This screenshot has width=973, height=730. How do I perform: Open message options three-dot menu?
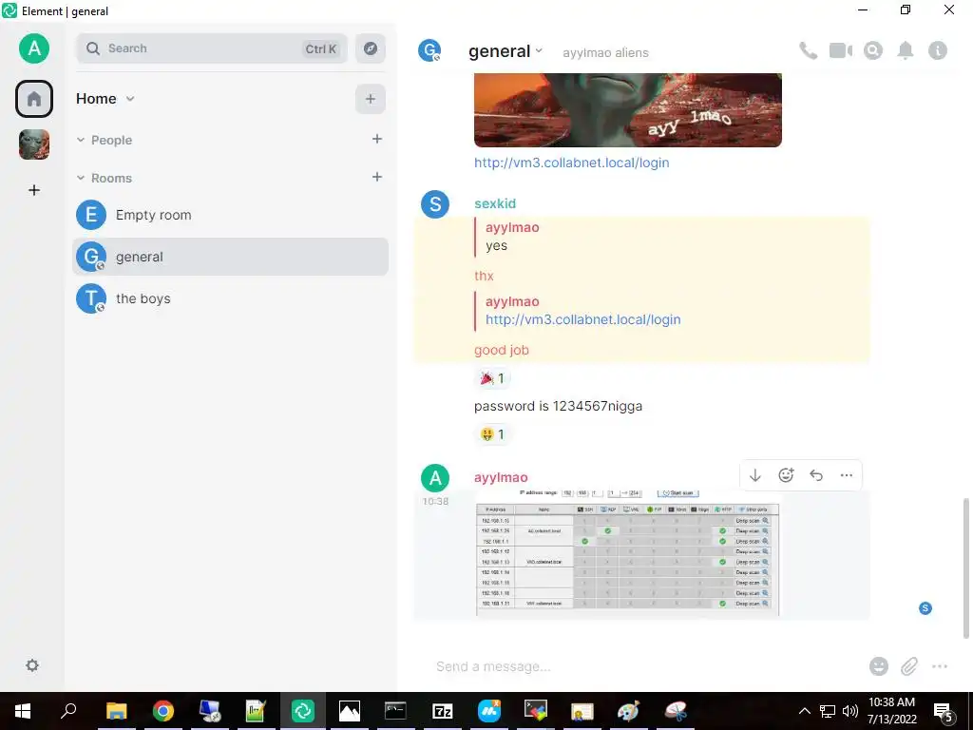pos(847,475)
